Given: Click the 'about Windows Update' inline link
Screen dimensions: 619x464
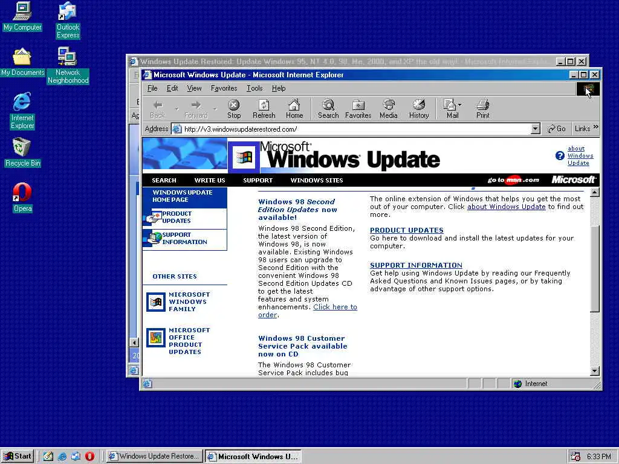Looking at the screenshot, I should click(x=506, y=207).
